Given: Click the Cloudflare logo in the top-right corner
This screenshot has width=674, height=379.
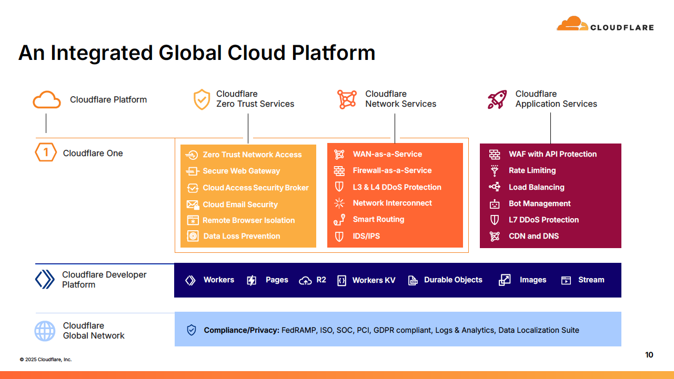Looking at the screenshot, I should tap(605, 23).
